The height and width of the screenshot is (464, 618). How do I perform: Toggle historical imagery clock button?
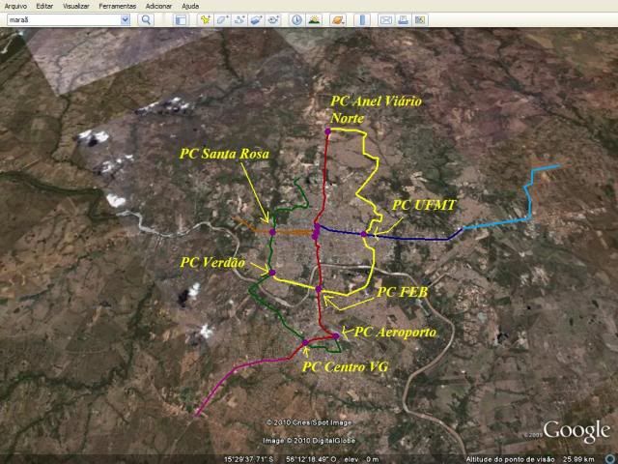[x=297, y=19]
